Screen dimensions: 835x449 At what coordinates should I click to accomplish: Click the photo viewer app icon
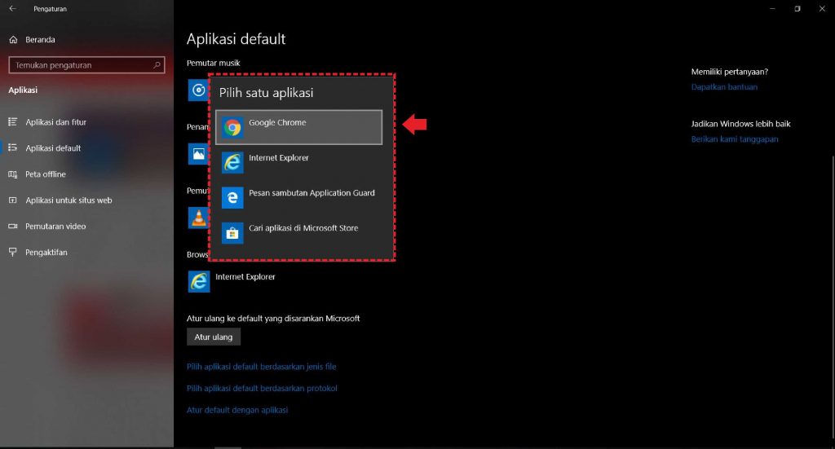click(198, 154)
